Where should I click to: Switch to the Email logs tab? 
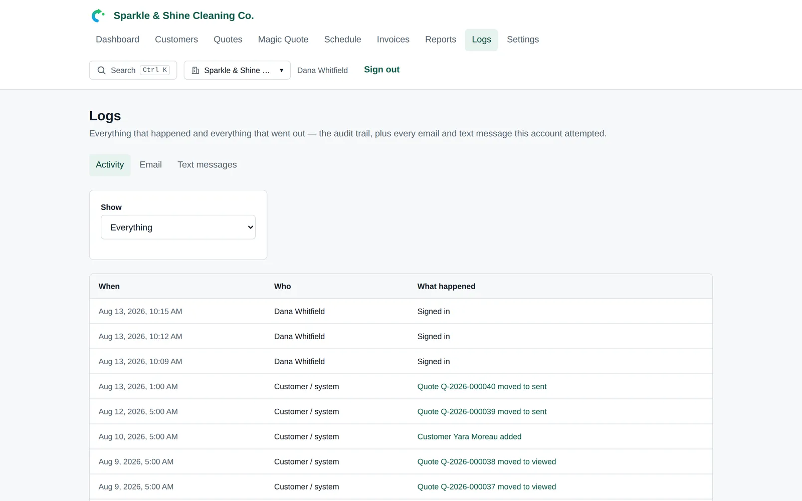click(x=150, y=165)
